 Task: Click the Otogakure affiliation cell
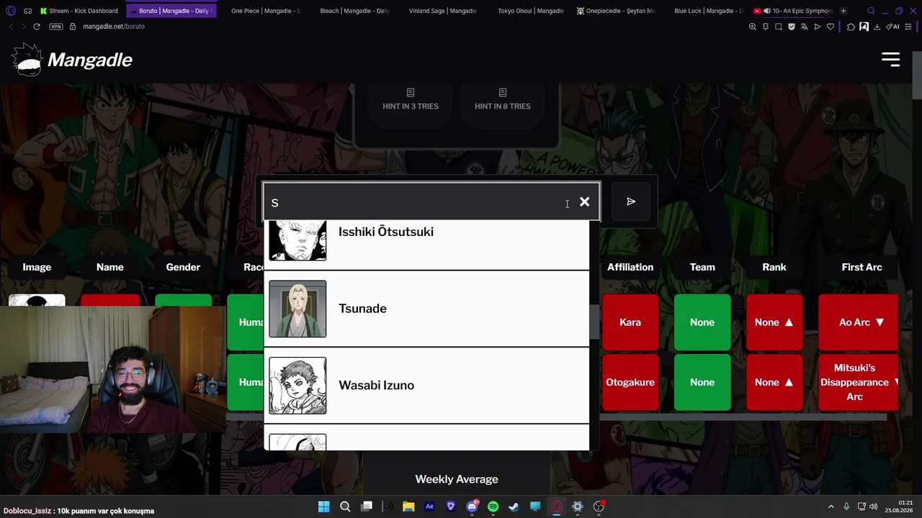630,382
